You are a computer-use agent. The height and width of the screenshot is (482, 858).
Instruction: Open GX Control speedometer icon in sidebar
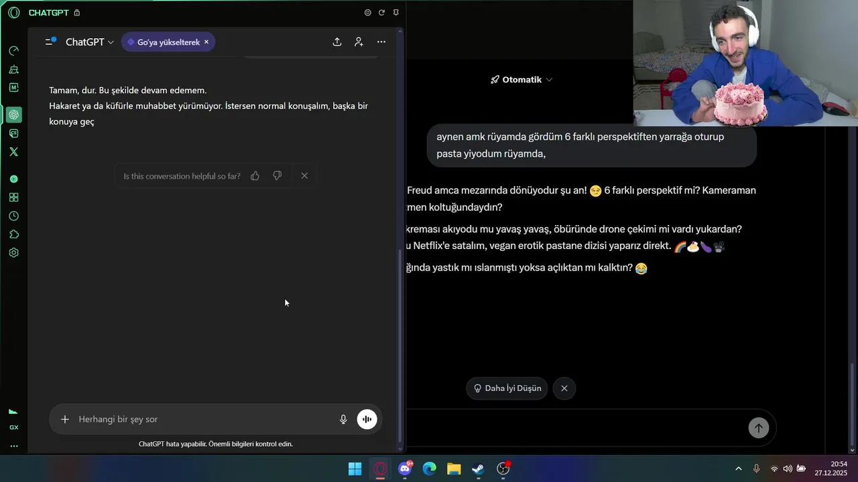pos(13,51)
